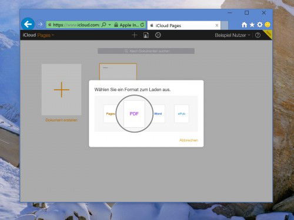Choose the PDF download format
The width and height of the screenshot is (294, 220).
134,114
